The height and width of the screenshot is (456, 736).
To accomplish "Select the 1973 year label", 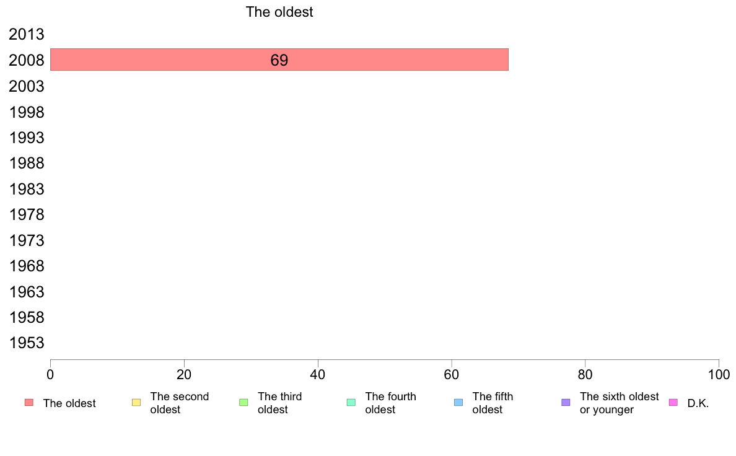I will pos(26,240).
